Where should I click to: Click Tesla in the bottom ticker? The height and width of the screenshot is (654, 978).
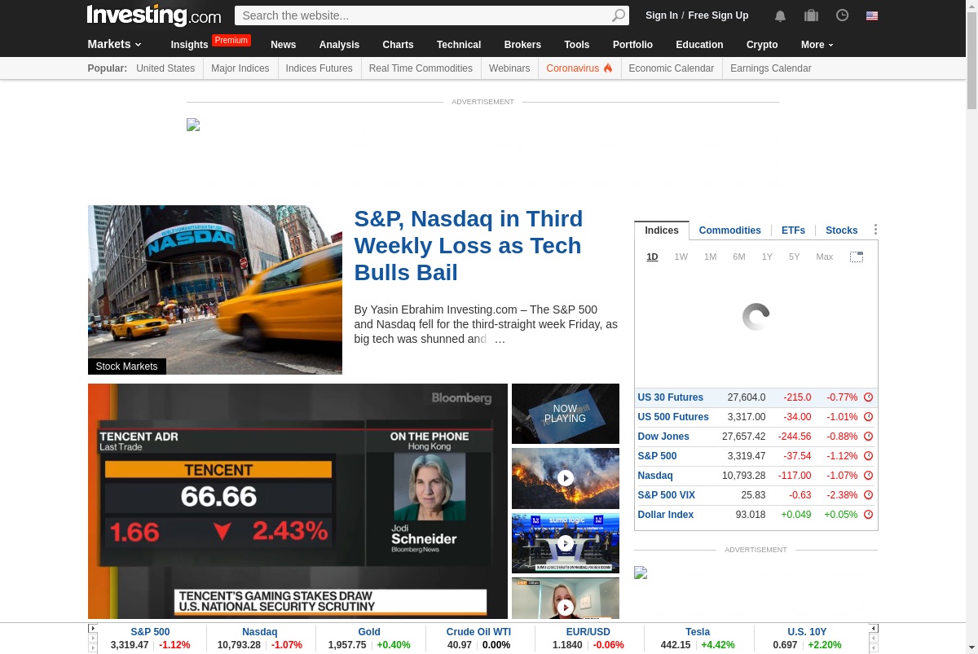698,632
